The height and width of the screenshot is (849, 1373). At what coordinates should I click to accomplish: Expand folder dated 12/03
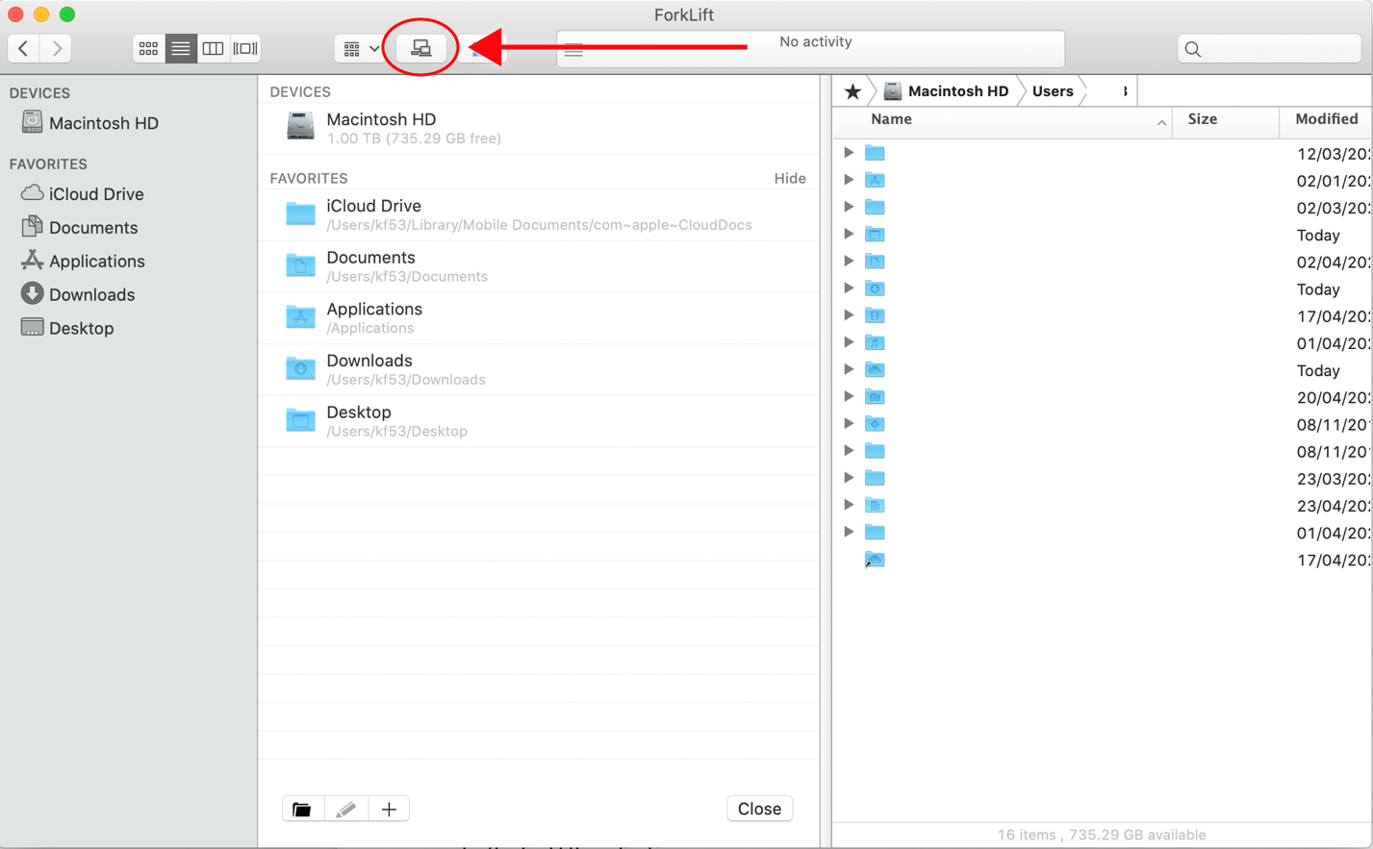(849, 153)
